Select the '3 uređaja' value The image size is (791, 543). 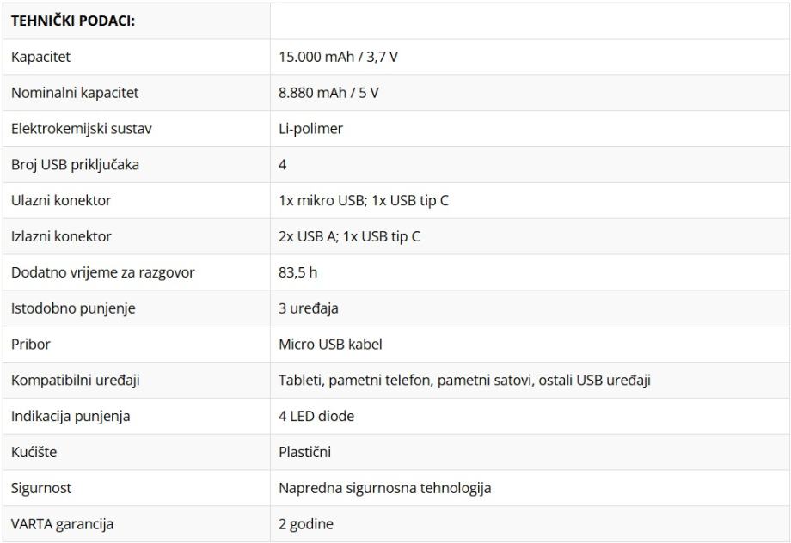point(307,308)
